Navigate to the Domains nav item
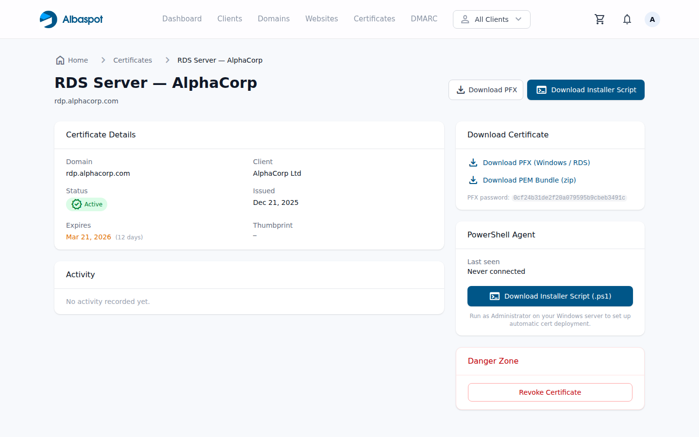This screenshot has width=699, height=437. [273, 19]
